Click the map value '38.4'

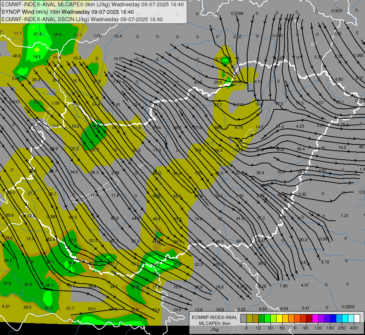[x=260, y=173]
